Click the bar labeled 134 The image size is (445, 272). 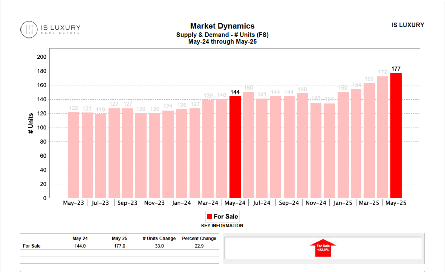pyautogui.click(x=329, y=150)
